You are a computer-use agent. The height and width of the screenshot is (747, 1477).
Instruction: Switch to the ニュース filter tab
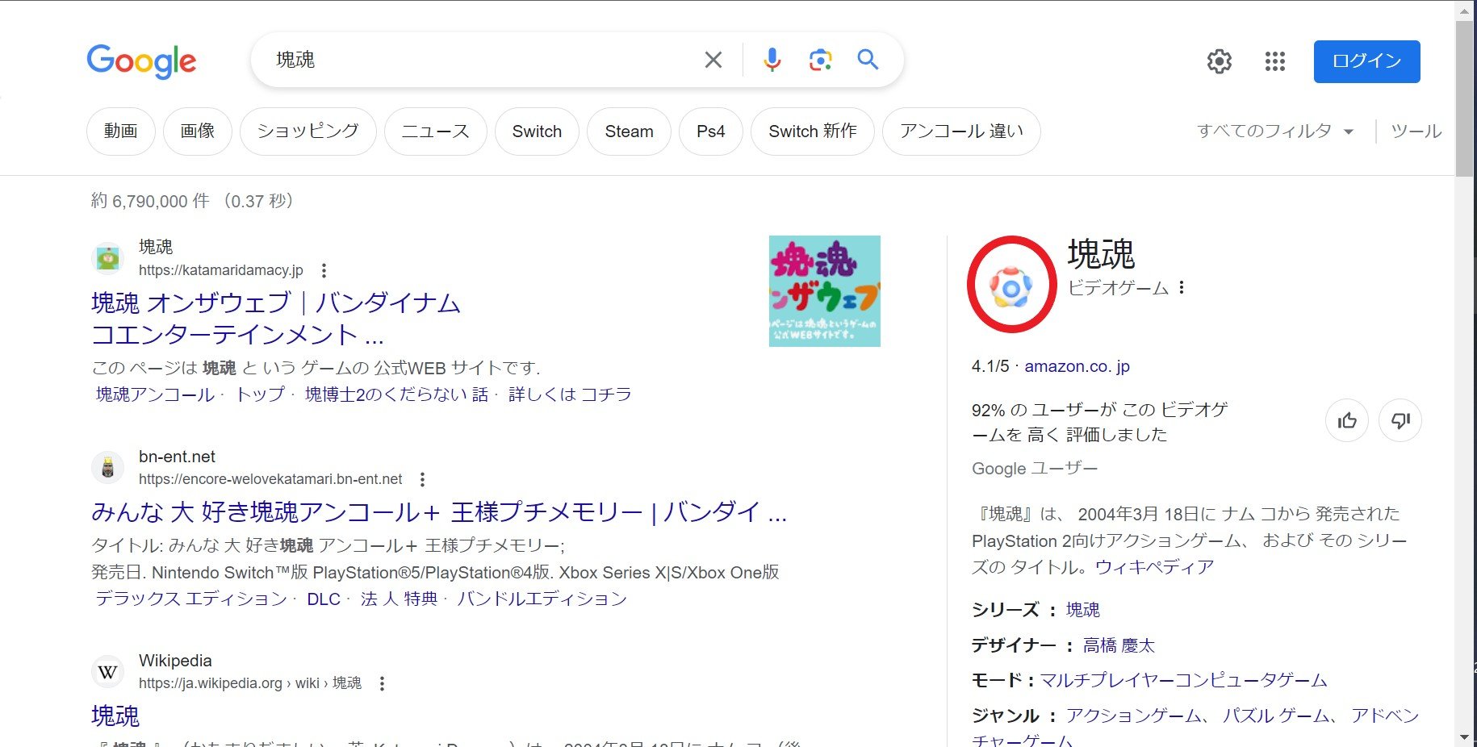tap(435, 131)
